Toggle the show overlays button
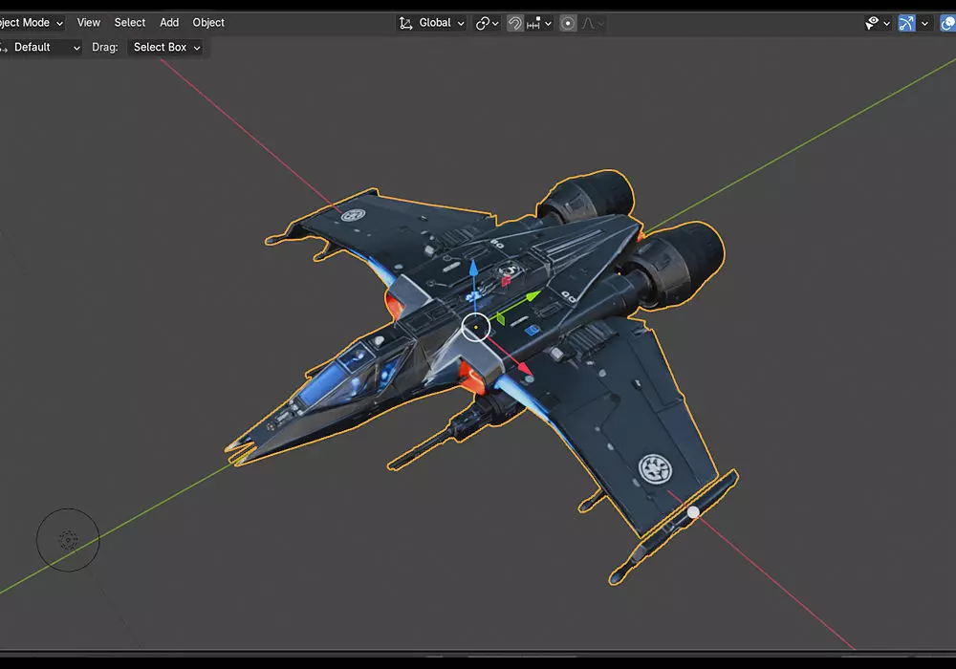 click(948, 23)
